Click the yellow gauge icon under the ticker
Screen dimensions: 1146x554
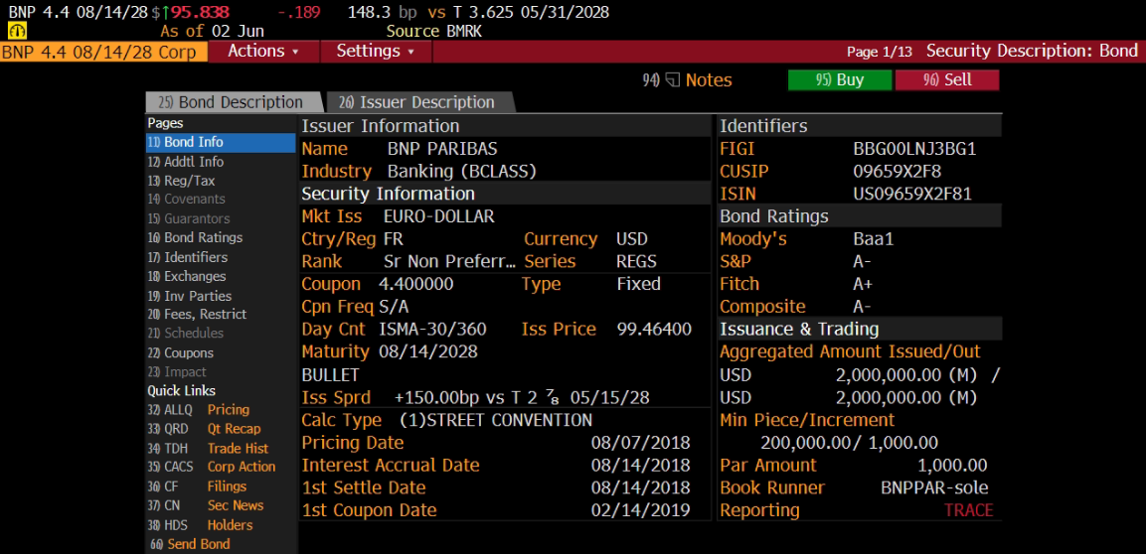[x=16, y=31]
